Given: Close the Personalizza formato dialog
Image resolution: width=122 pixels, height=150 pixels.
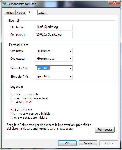Looking at the screenshot, I should (x=114, y=3).
